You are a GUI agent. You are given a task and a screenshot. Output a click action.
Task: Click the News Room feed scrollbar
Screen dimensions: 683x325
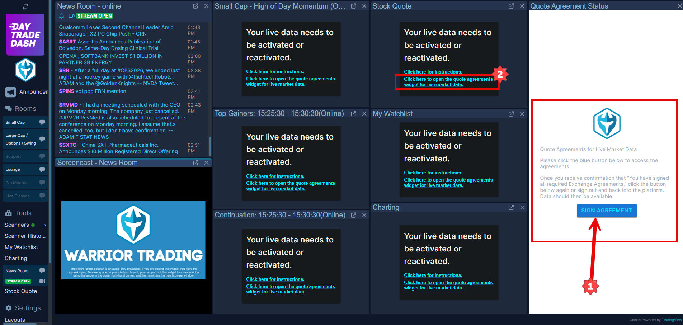pyautogui.click(x=210, y=146)
